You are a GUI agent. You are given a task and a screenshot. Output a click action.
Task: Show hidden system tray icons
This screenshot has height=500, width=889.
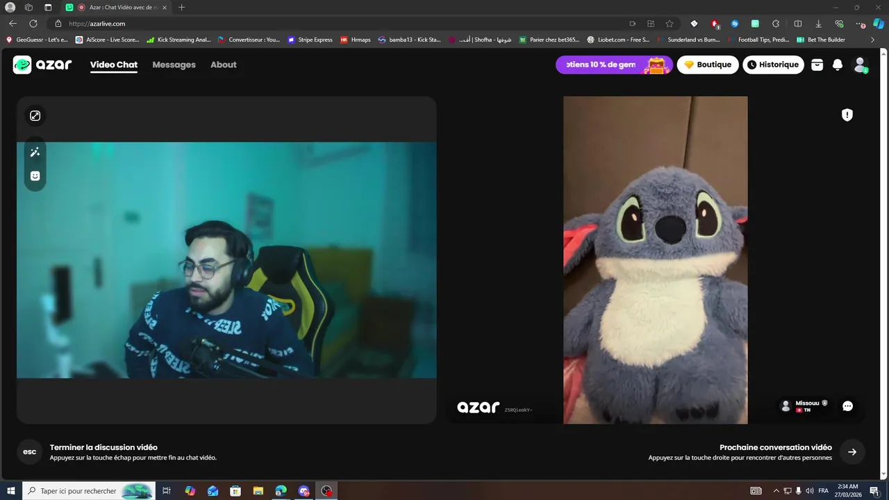tap(776, 491)
